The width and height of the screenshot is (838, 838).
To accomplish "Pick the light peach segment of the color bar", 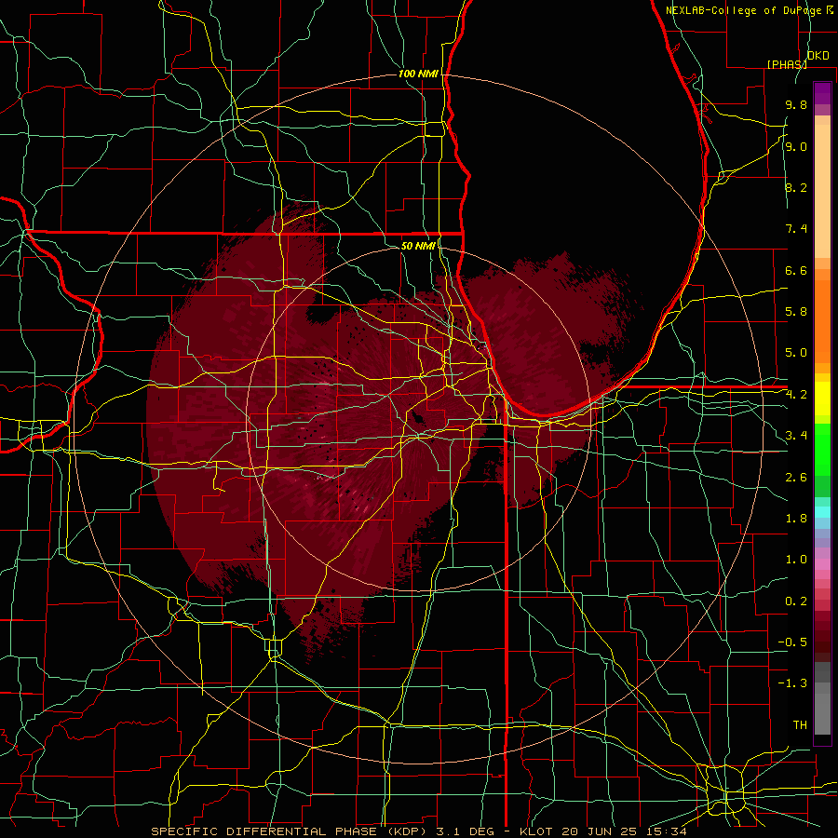I will point(822,191).
